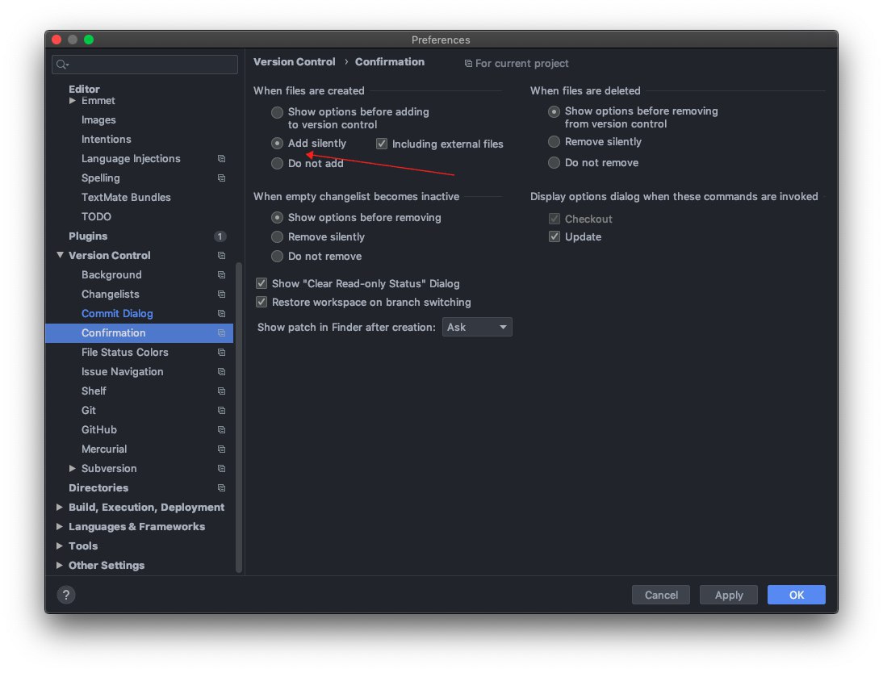Toggle Restore workspace on branch switching

point(262,303)
